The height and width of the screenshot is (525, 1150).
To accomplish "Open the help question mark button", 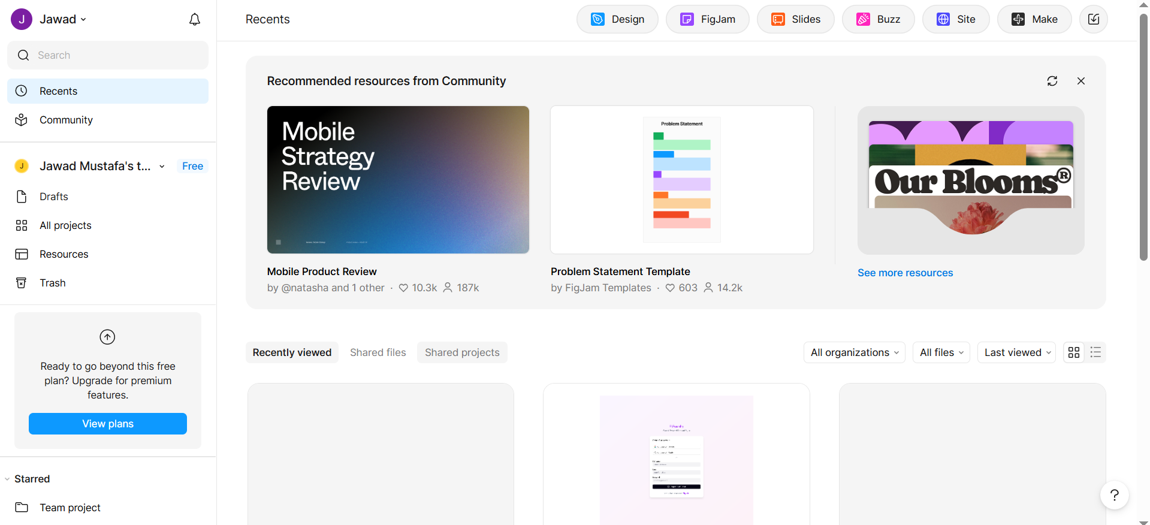I will (x=1114, y=495).
